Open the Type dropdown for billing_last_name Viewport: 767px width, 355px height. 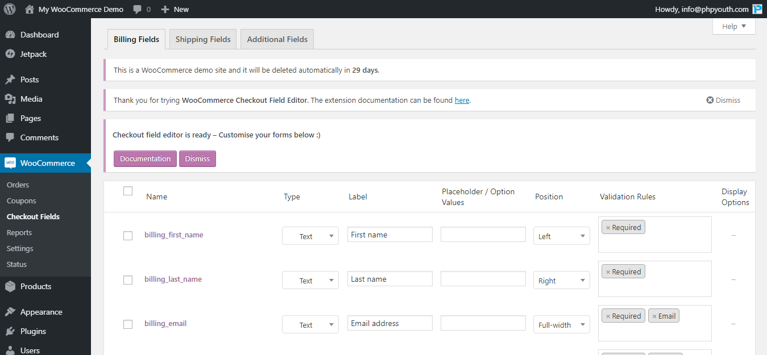[x=310, y=280]
